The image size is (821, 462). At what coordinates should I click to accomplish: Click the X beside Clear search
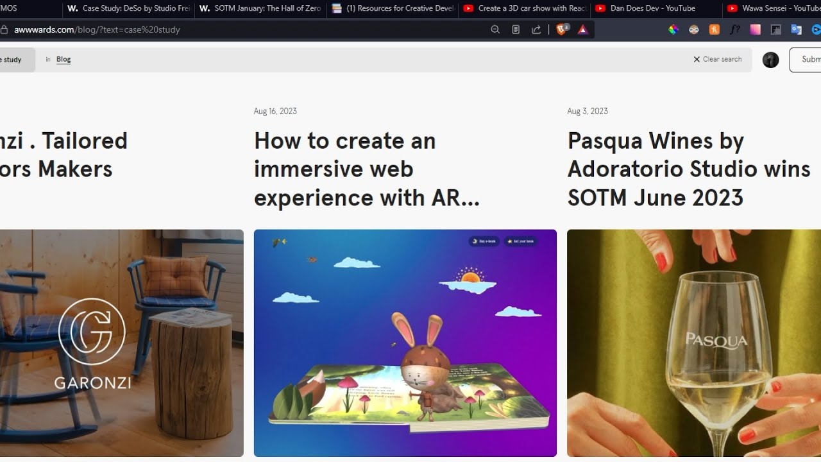click(697, 59)
